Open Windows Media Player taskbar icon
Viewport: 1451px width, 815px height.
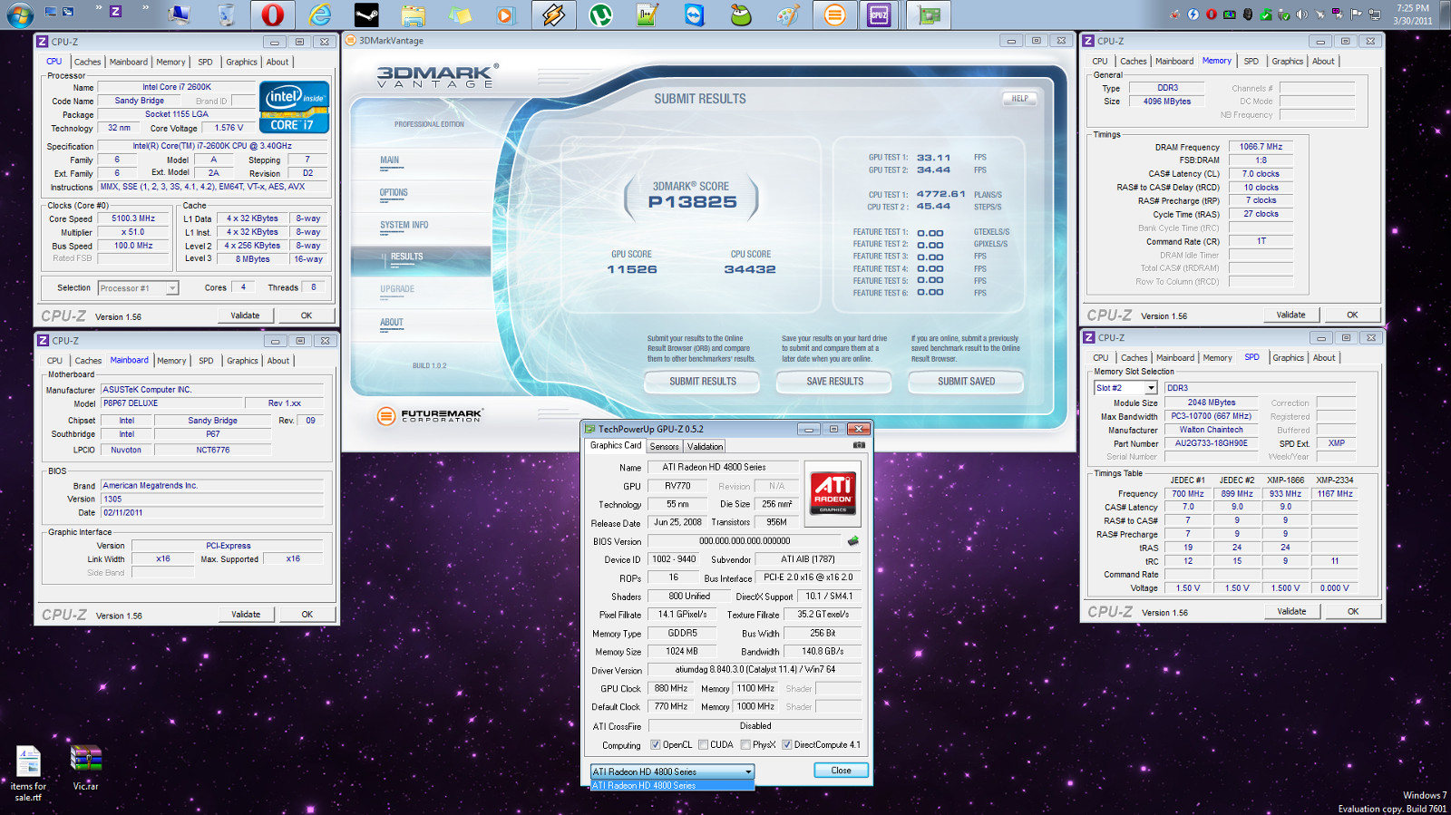click(506, 15)
